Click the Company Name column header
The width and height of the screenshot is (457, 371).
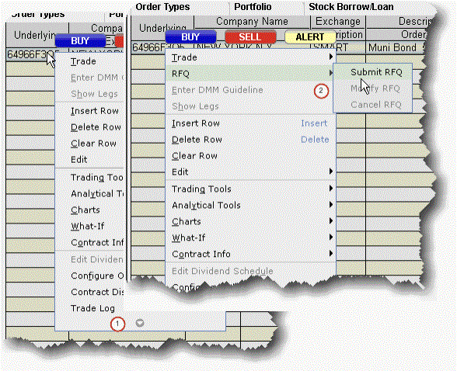(x=252, y=22)
